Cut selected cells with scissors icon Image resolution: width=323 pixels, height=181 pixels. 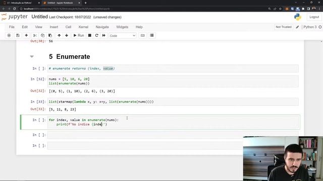point(35,36)
